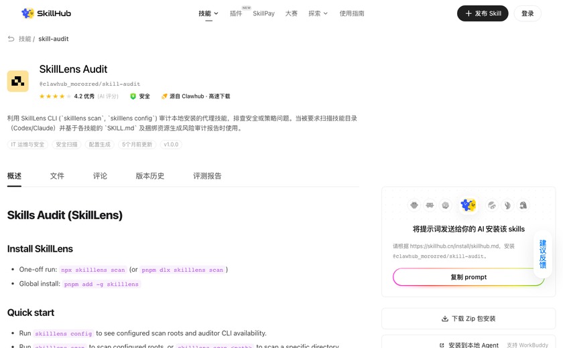Click the pnpm dlx skilllens scan snippet
Viewport: 563px width, 348px height.
[182, 270]
